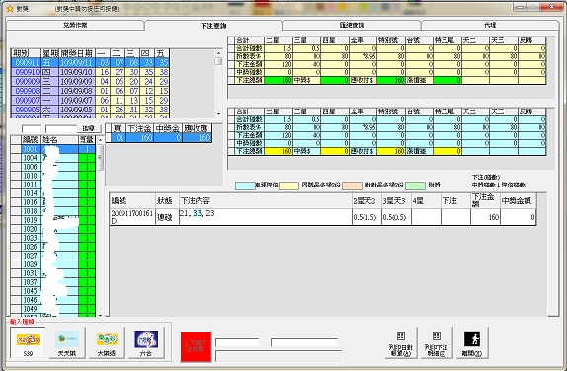Select the 539 lottery type icon

[x=29, y=342]
